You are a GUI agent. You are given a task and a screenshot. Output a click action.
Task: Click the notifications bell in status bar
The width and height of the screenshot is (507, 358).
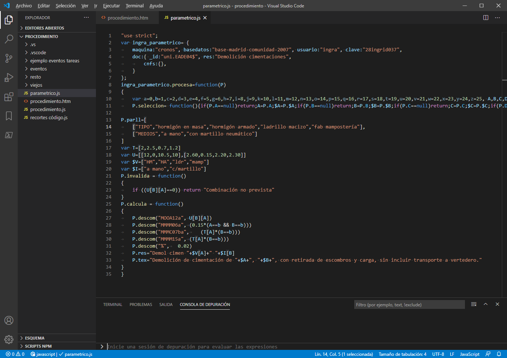(499, 354)
